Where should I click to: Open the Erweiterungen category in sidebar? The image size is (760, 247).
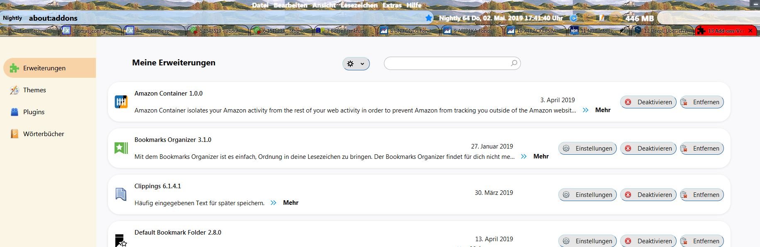tap(49, 68)
